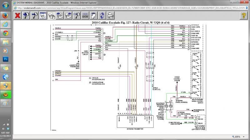Launch Google Chrome from the taskbar
Image resolution: width=250 pixels, height=140 pixels.
tap(5, 33)
